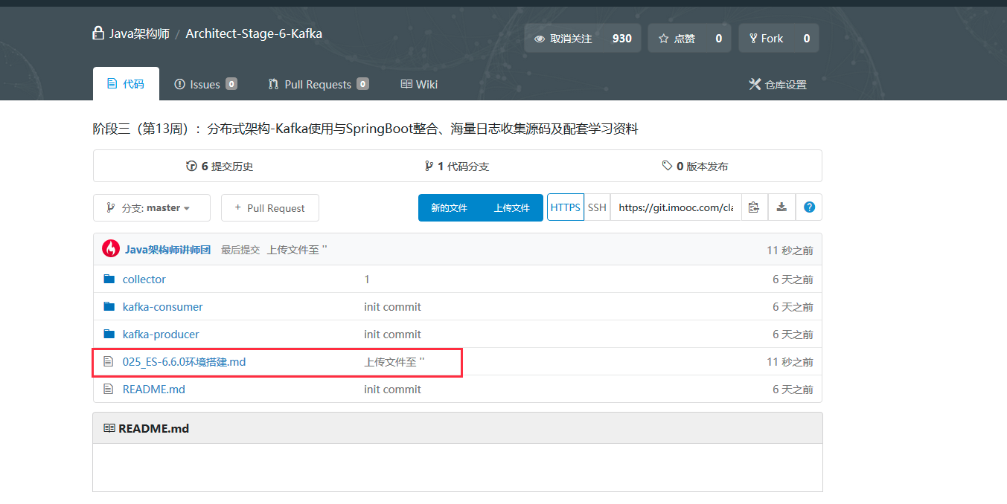Click the book icon in README.md header
This screenshot has width=1007, height=504.
tap(109, 429)
